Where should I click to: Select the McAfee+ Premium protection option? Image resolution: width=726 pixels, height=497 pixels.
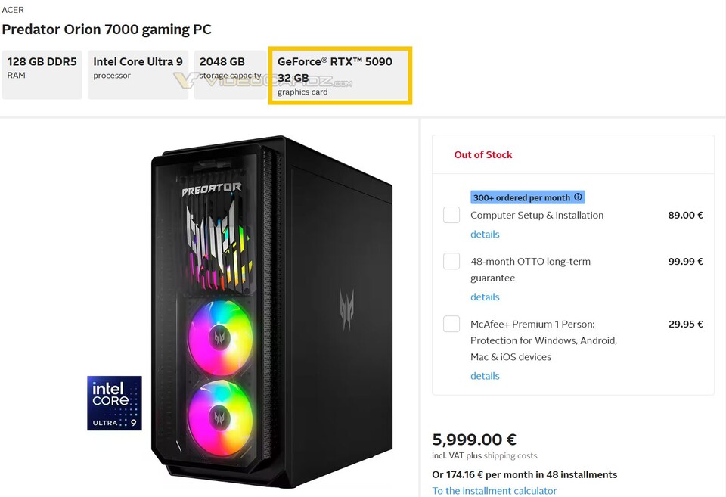pos(451,324)
